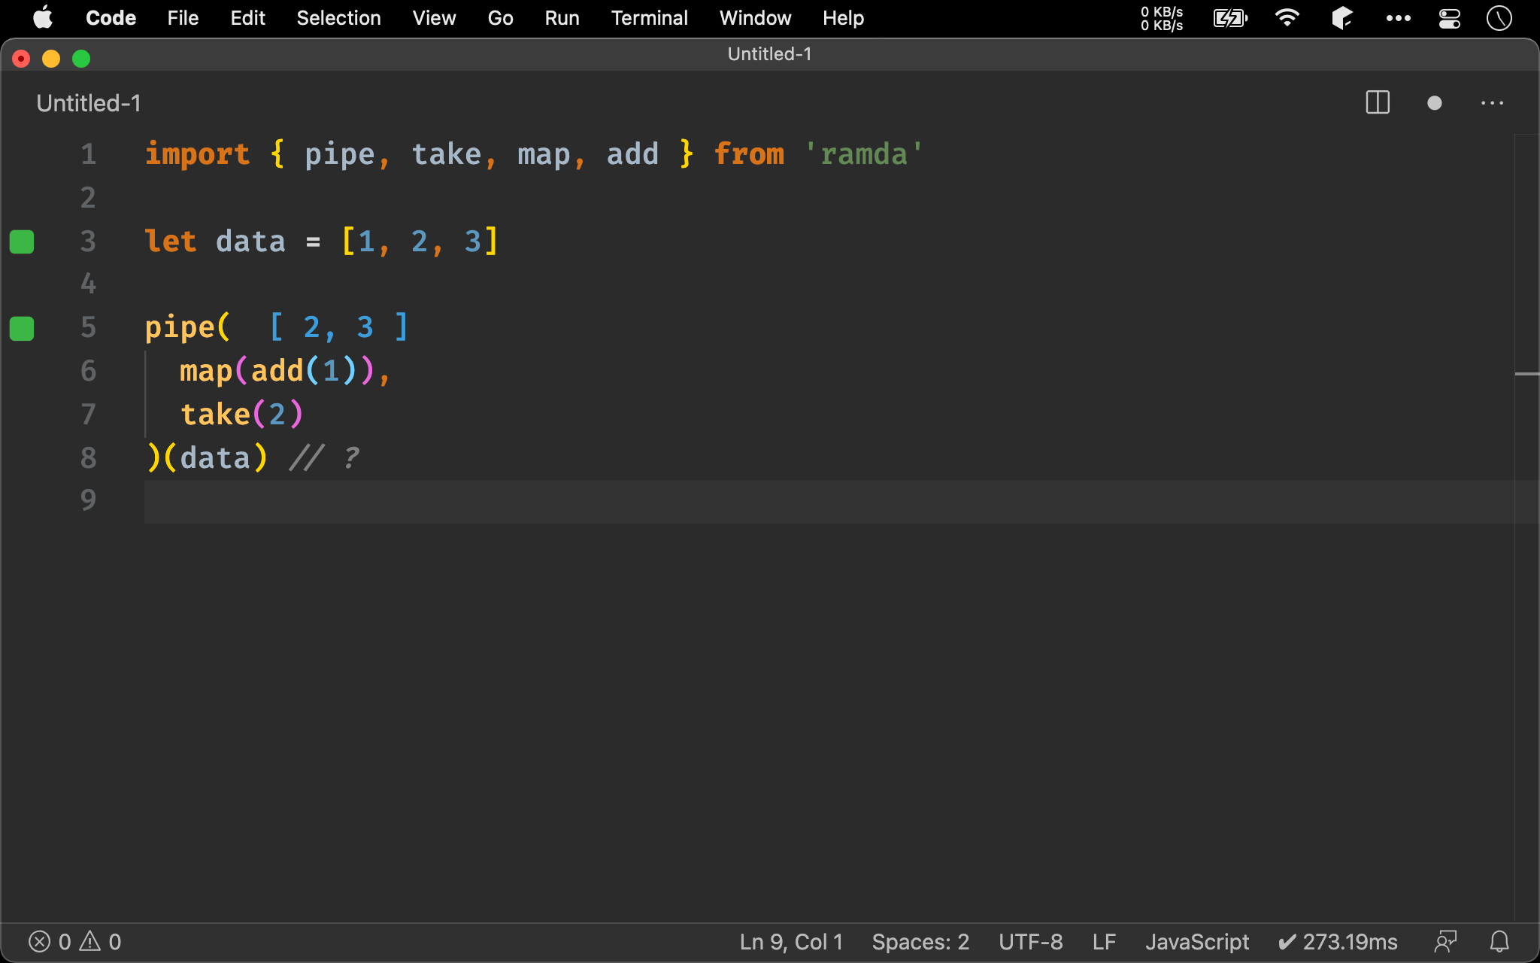Click the clock icon in menu bar
Viewport: 1540px width, 963px height.
pyautogui.click(x=1499, y=18)
